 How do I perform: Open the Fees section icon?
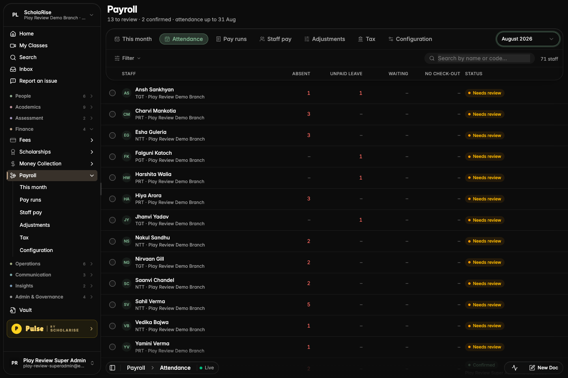point(13,140)
